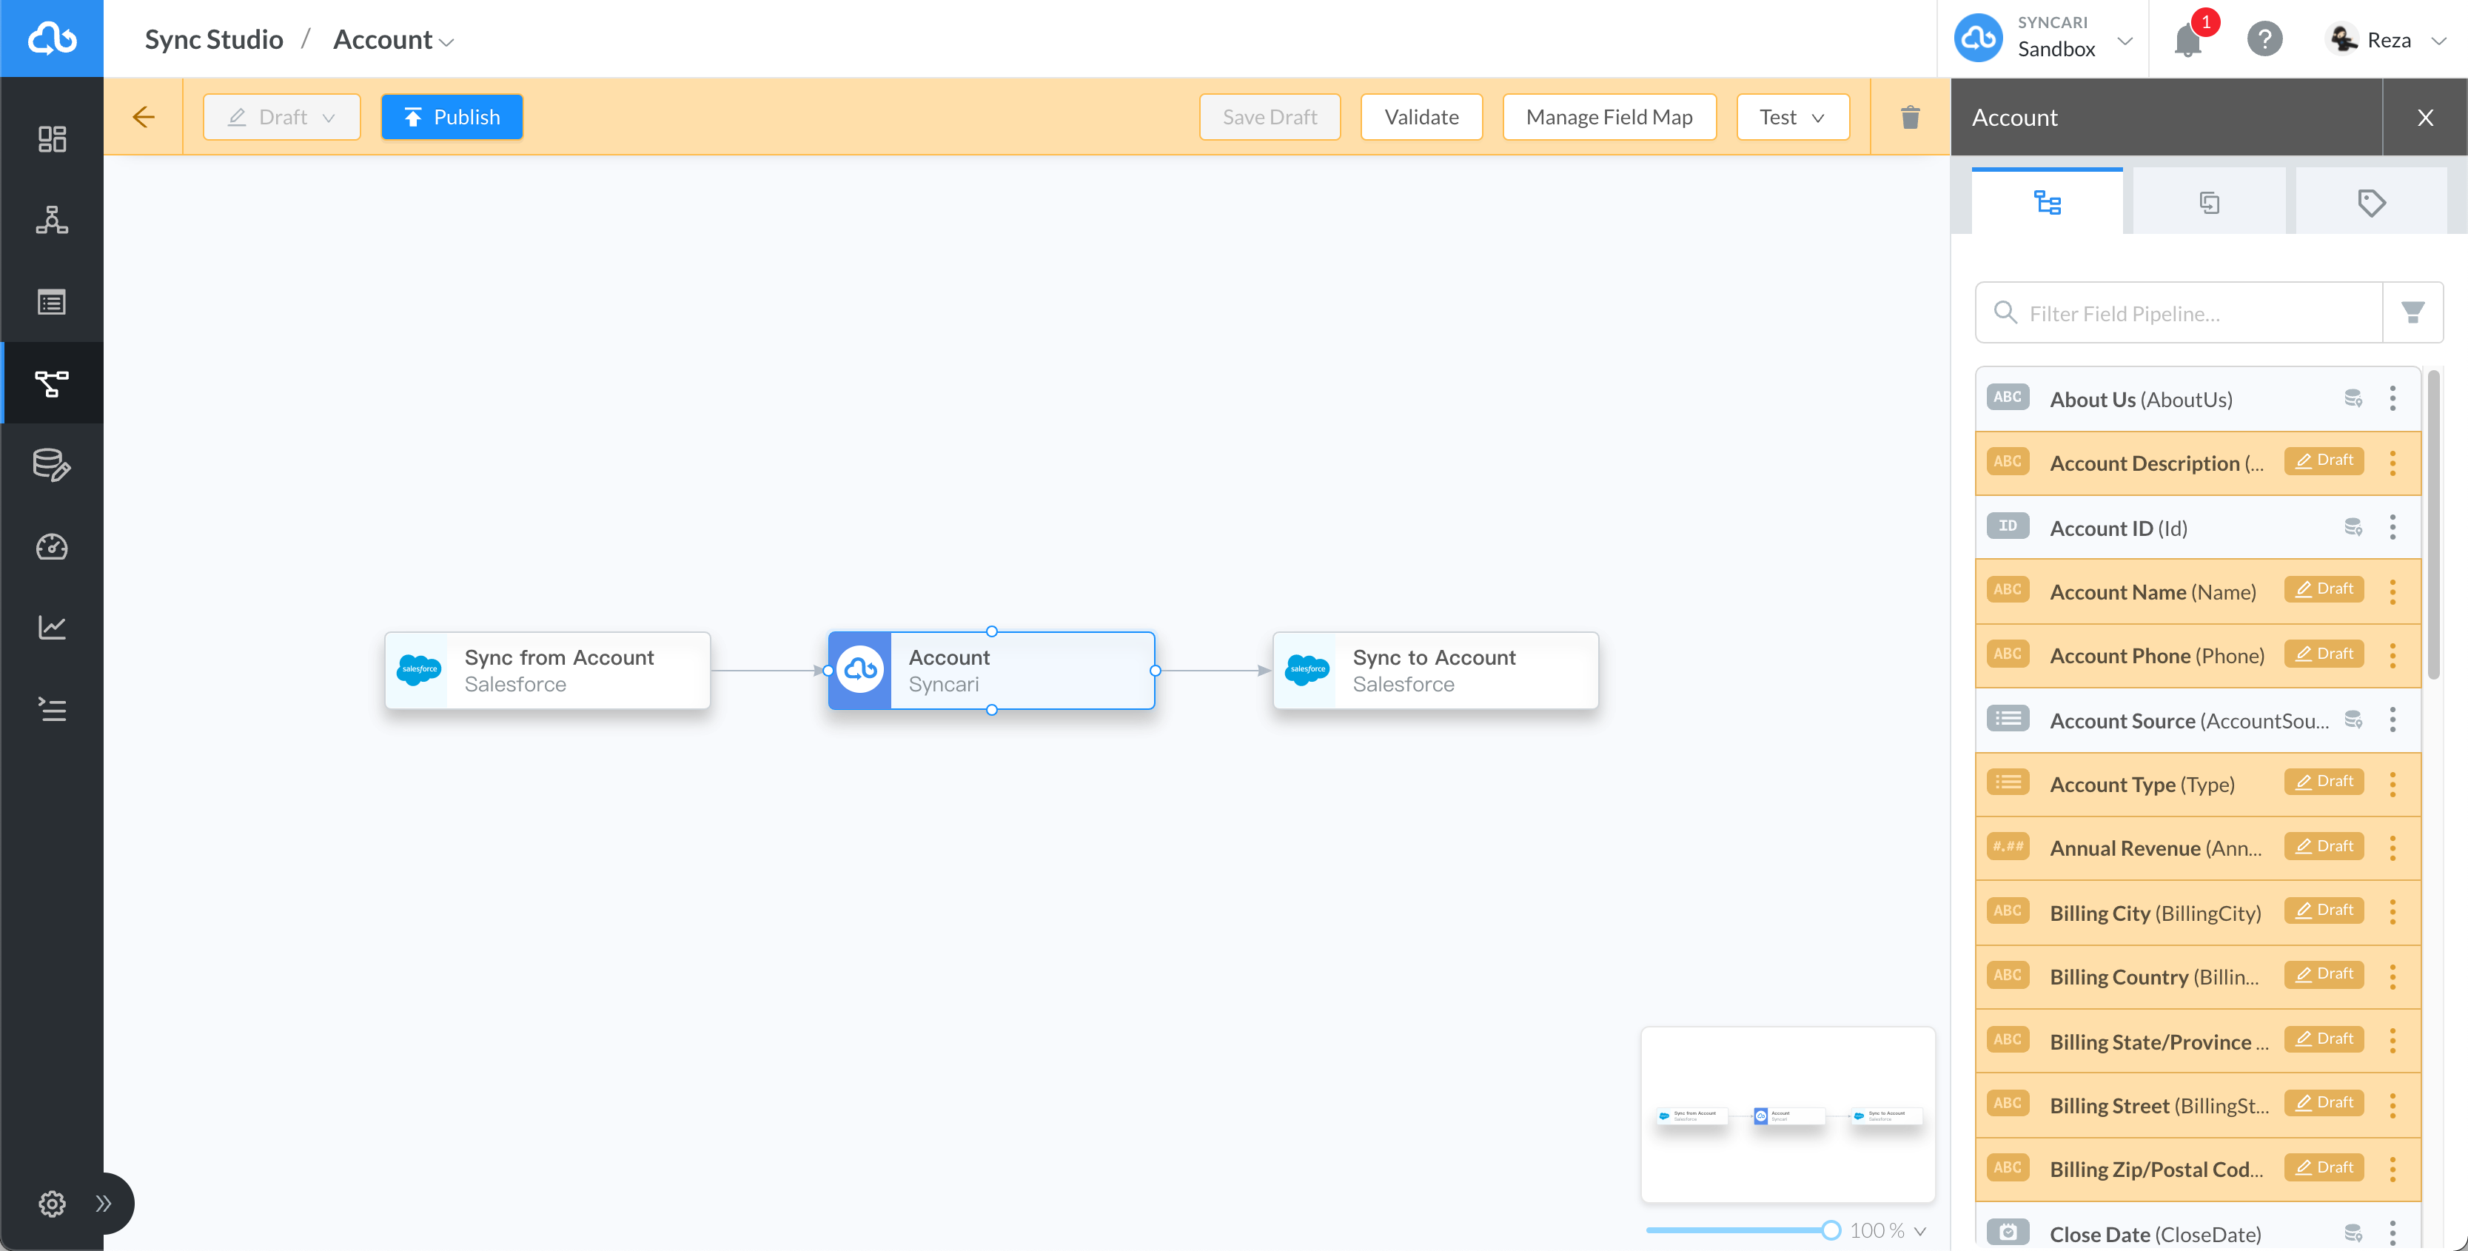Click the database icon on Account ID row

(2353, 527)
